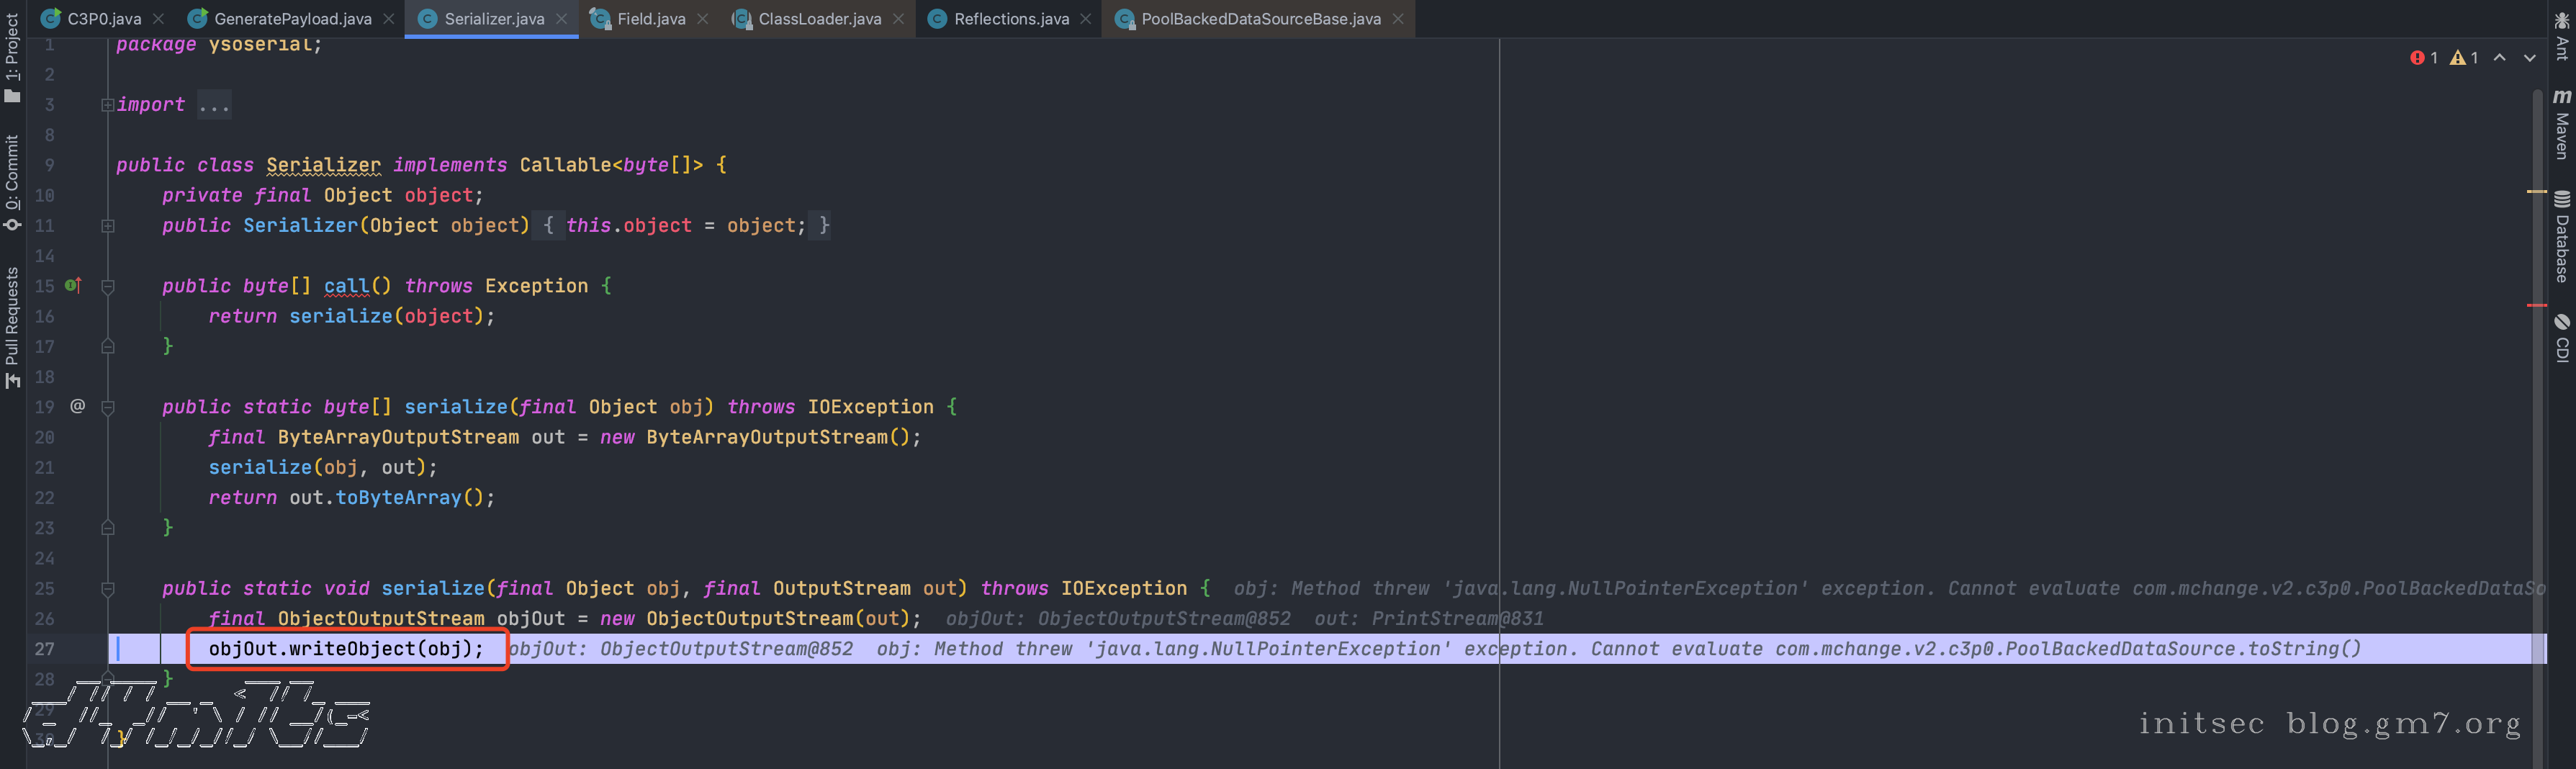Switch to the Reflections.java tab
This screenshot has width=2576, height=769.
(1010, 19)
